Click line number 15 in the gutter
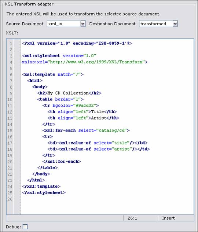Screen dimensions: 198x232 (10, 130)
